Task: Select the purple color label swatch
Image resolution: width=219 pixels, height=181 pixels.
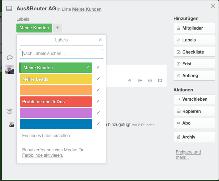Action: point(56,113)
